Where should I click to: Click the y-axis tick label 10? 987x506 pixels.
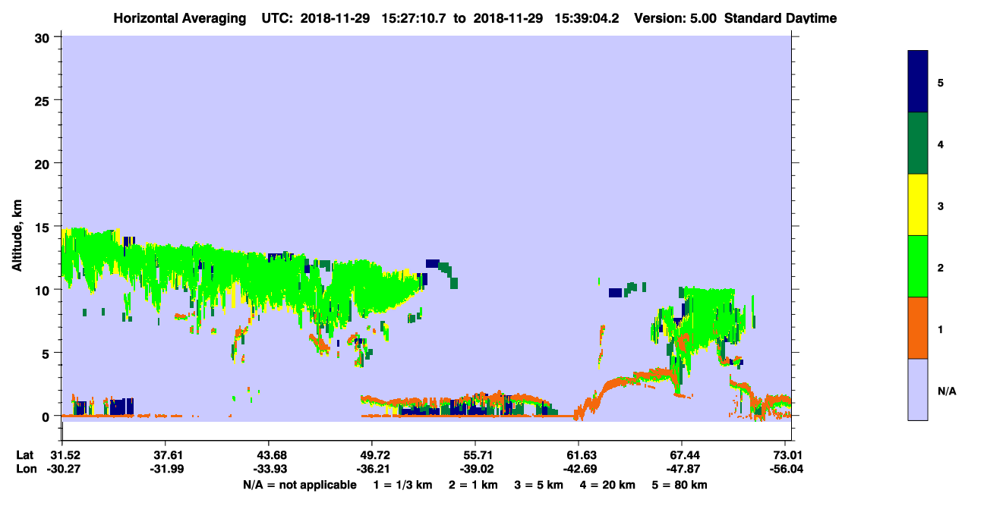[x=44, y=290]
